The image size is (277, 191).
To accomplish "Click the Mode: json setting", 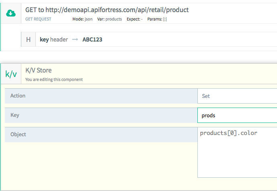I will coord(82,19).
